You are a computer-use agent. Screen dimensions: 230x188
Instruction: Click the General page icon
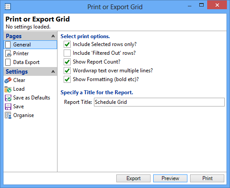(8, 45)
